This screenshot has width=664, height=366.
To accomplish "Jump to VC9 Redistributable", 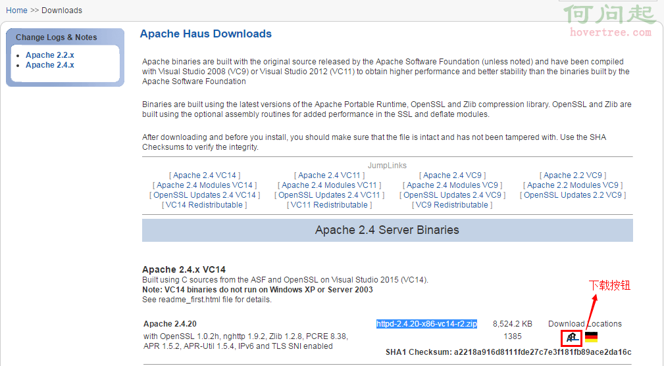I will coord(452,205).
